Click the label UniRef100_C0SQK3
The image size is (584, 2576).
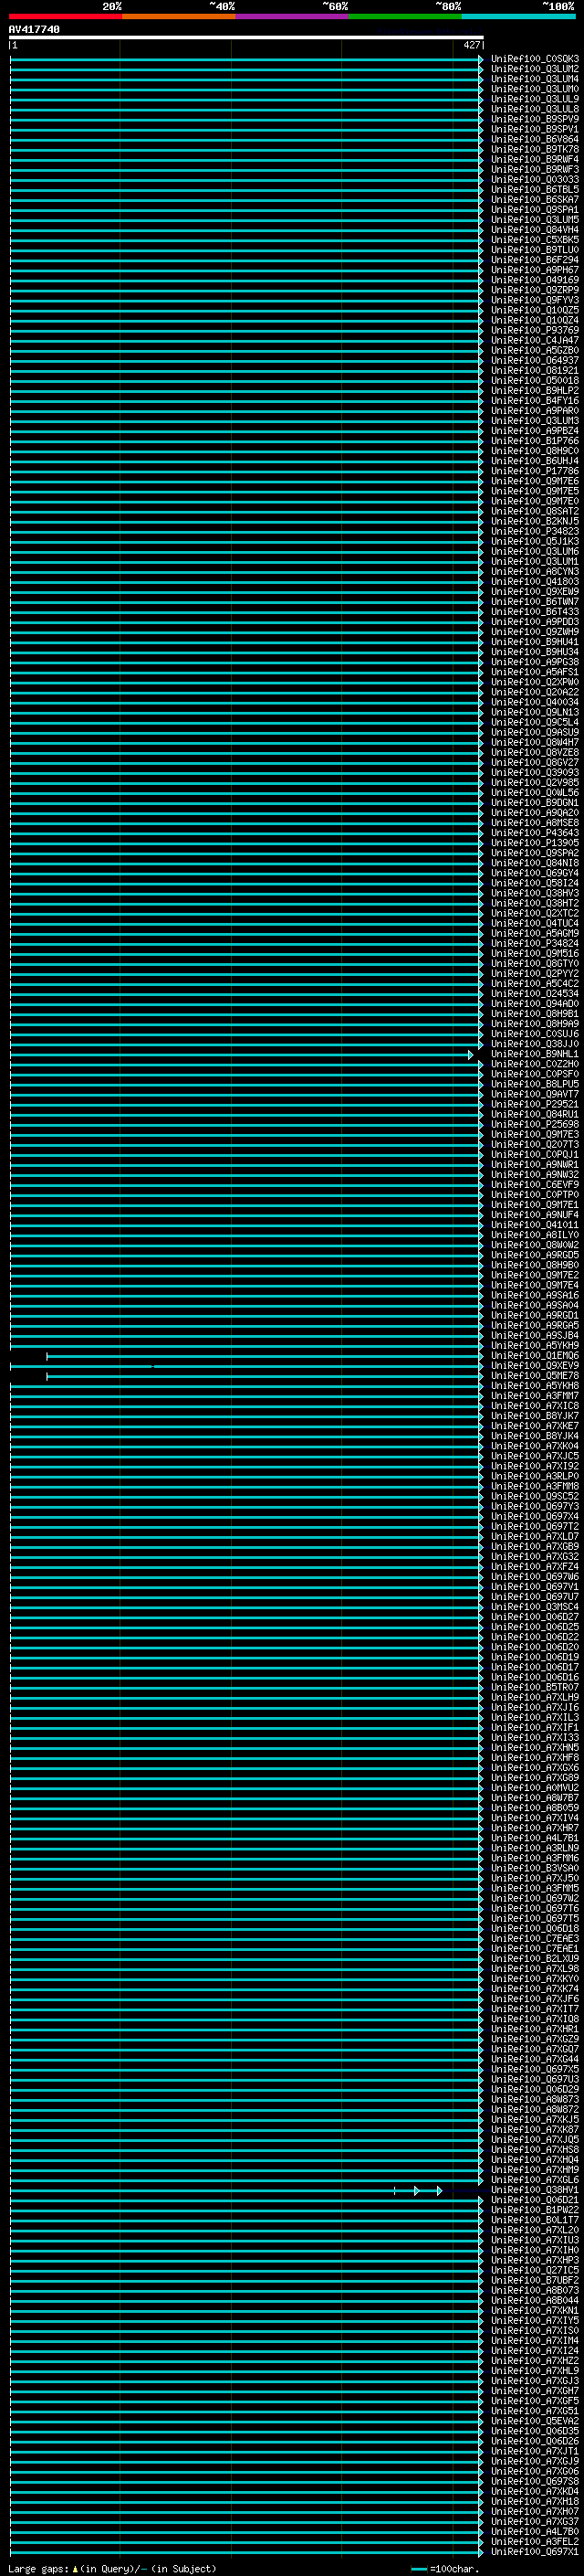(535, 59)
